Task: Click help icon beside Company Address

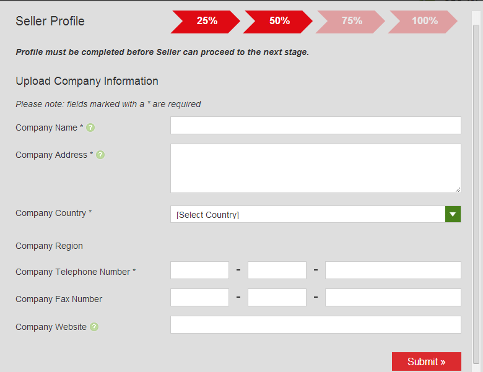Action: [100, 155]
